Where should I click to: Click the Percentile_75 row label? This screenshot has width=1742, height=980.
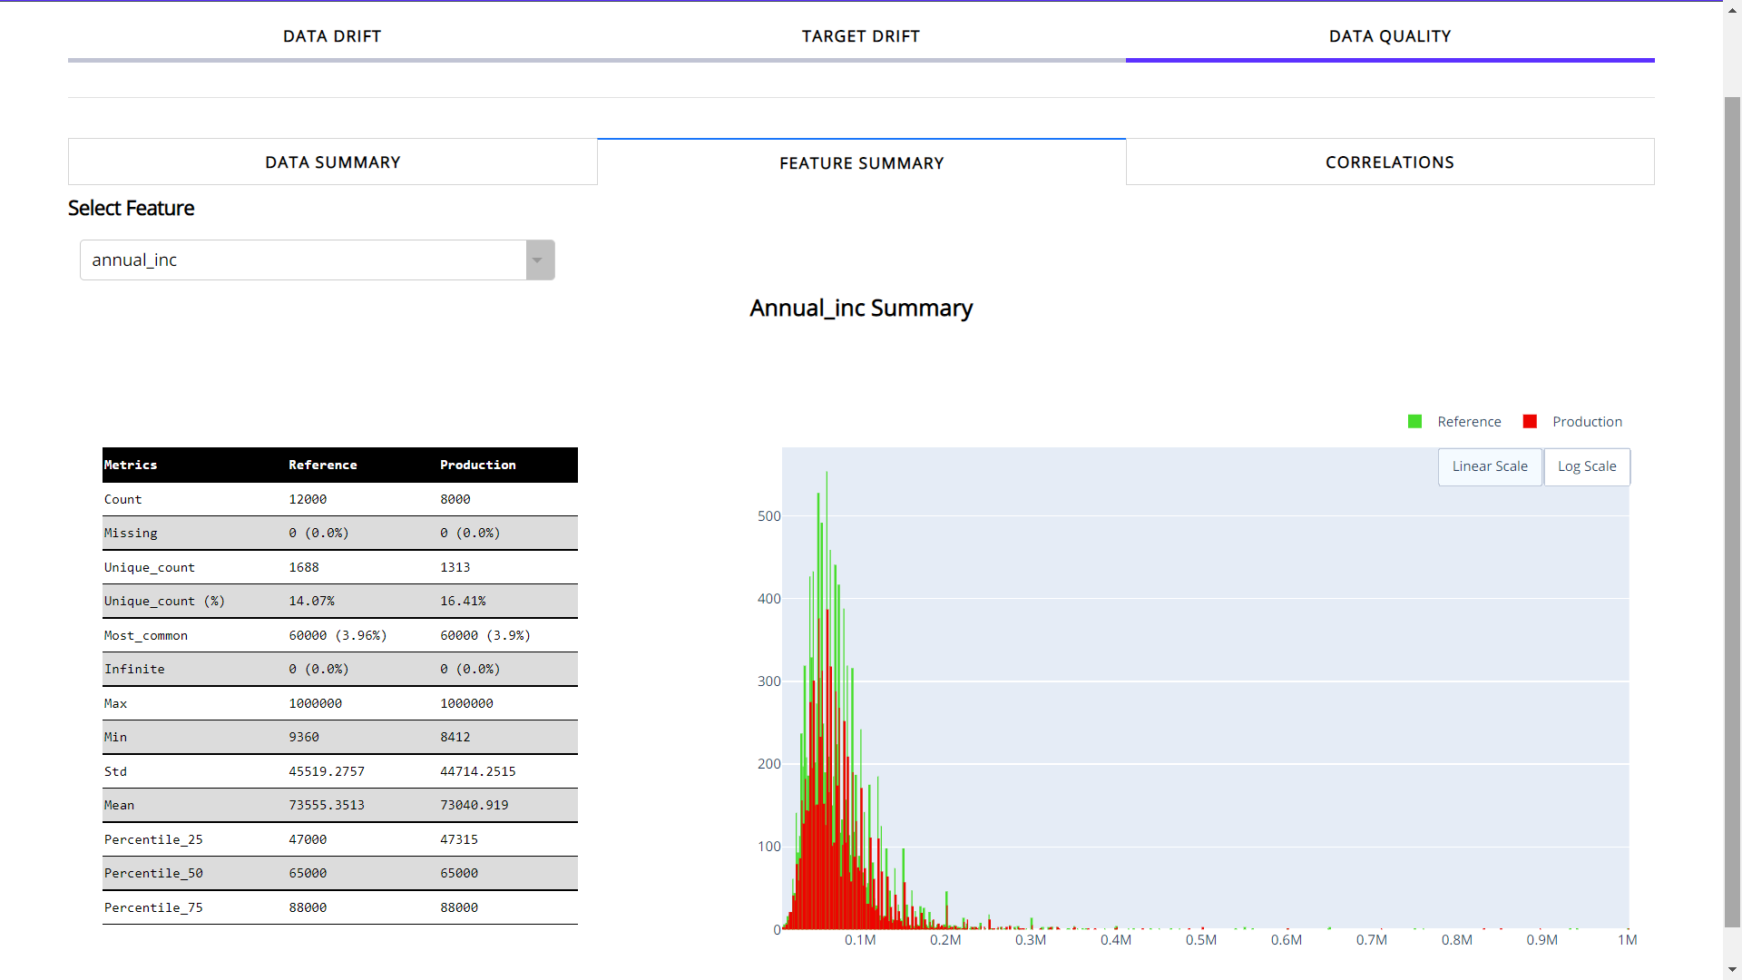coord(153,907)
